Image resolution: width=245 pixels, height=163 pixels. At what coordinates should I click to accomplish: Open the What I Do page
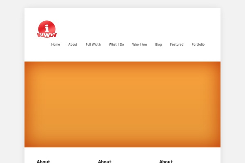point(116,44)
